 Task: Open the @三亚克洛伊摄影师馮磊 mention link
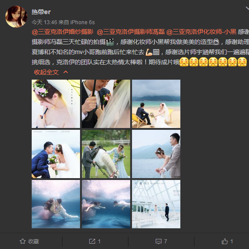[131, 32]
